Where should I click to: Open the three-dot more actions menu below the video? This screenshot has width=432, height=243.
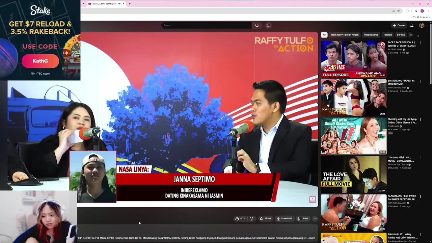(315, 219)
